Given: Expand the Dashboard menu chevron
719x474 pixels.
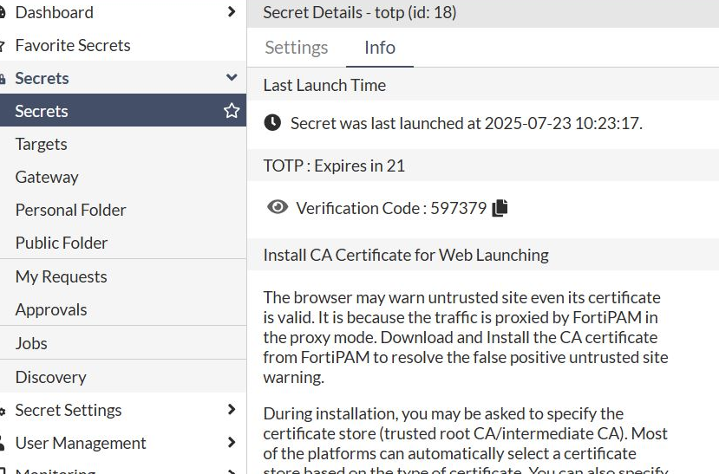Looking at the screenshot, I should pyautogui.click(x=231, y=12).
